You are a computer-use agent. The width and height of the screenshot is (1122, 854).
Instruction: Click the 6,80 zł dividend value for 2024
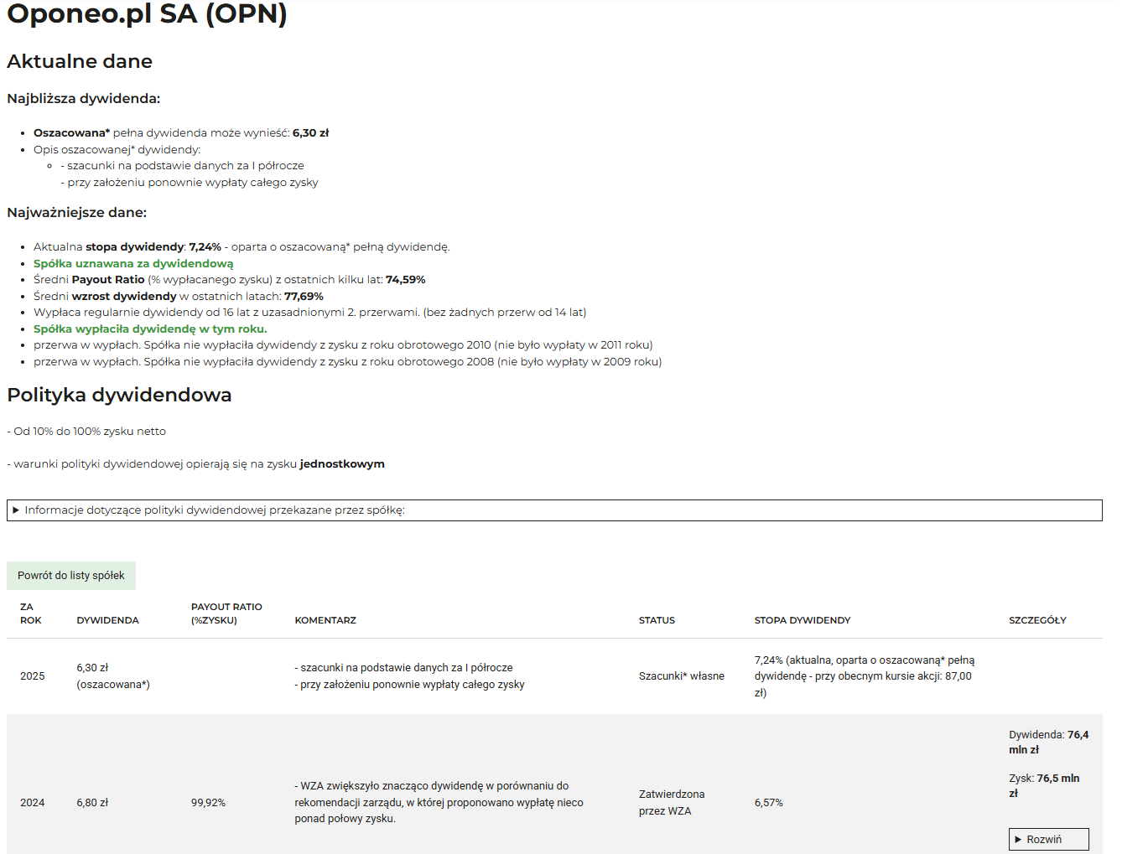point(92,802)
